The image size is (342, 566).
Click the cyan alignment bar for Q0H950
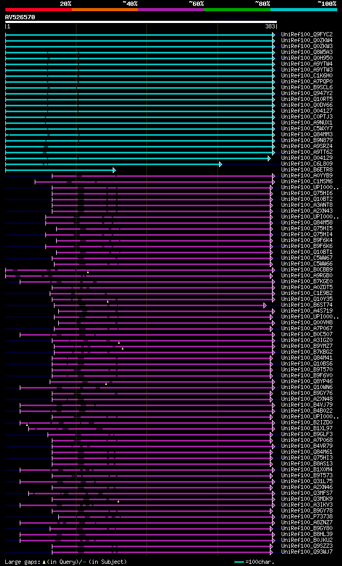(140, 58)
